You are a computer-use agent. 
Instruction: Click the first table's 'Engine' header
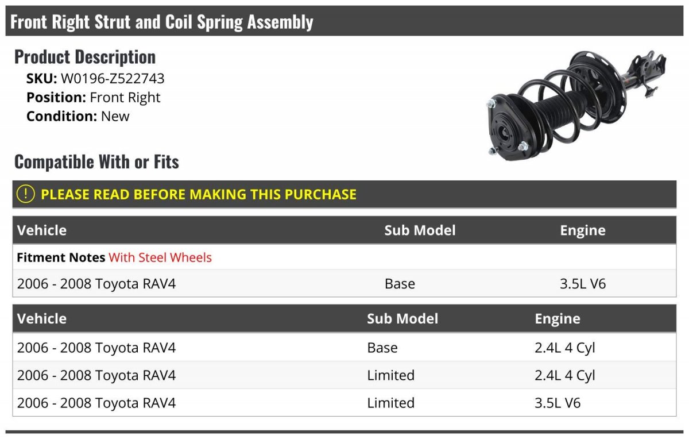(x=583, y=230)
